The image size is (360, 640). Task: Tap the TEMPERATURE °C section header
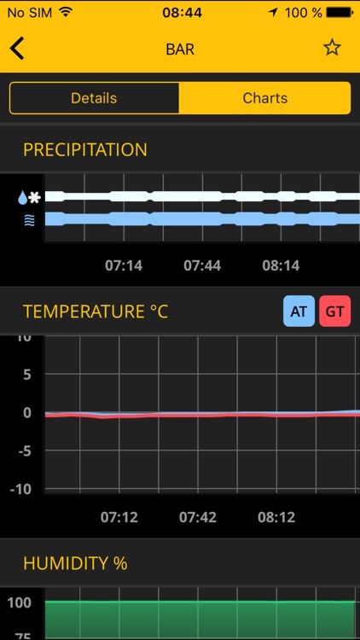96,311
